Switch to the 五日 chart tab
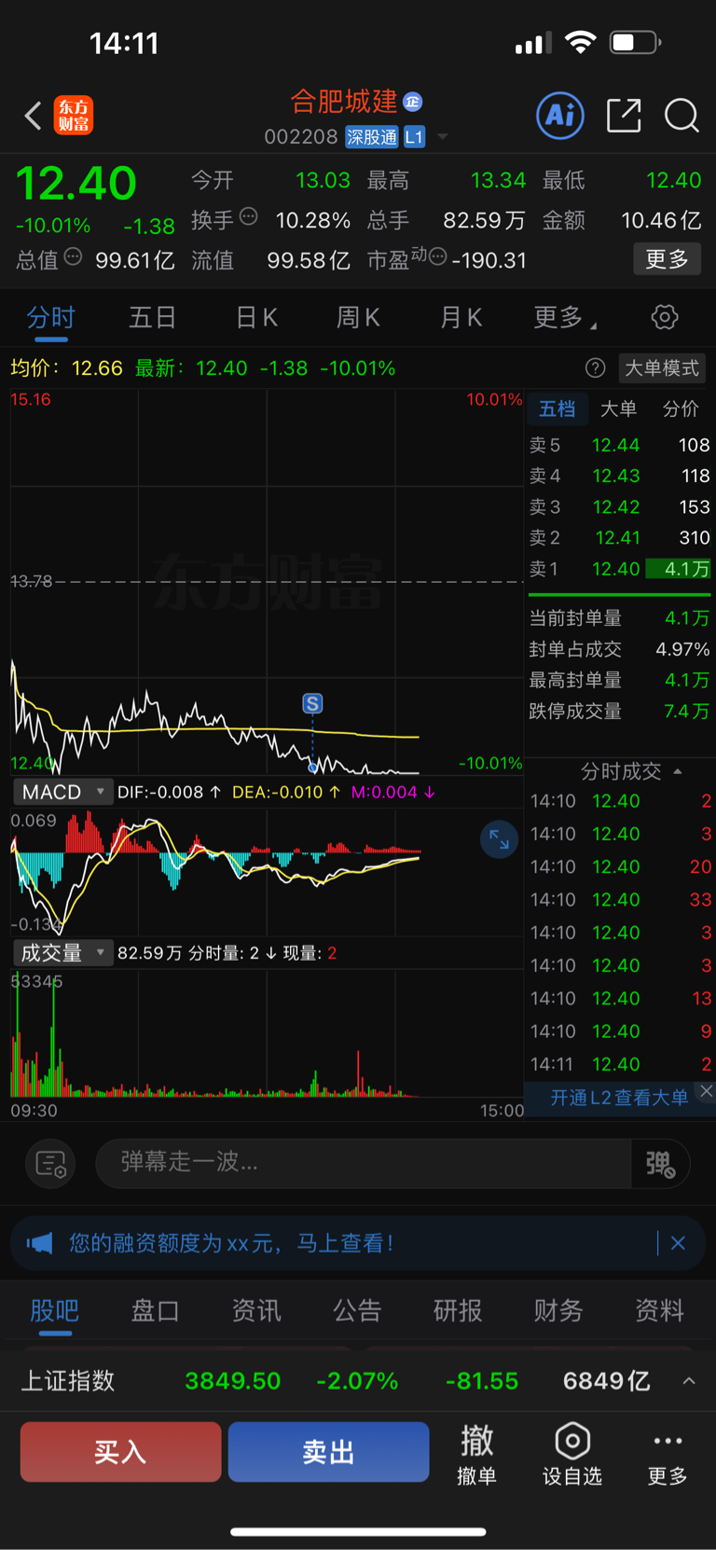 (x=152, y=318)
